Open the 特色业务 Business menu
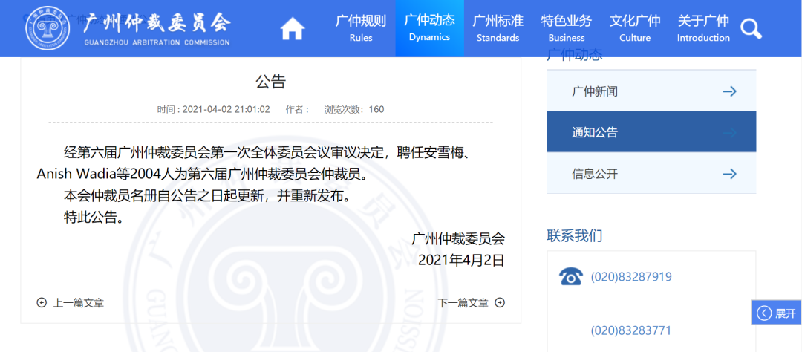Screen dimensions: 802x352 point(566,29)
